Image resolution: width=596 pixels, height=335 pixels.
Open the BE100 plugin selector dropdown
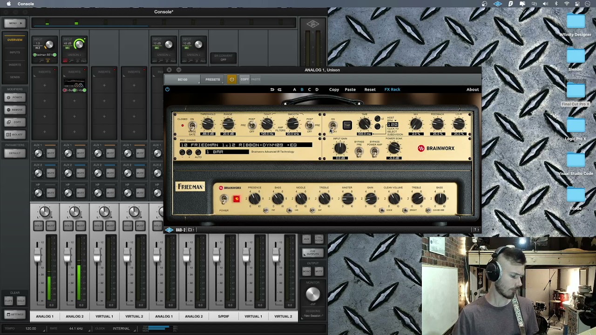point(183,80)
